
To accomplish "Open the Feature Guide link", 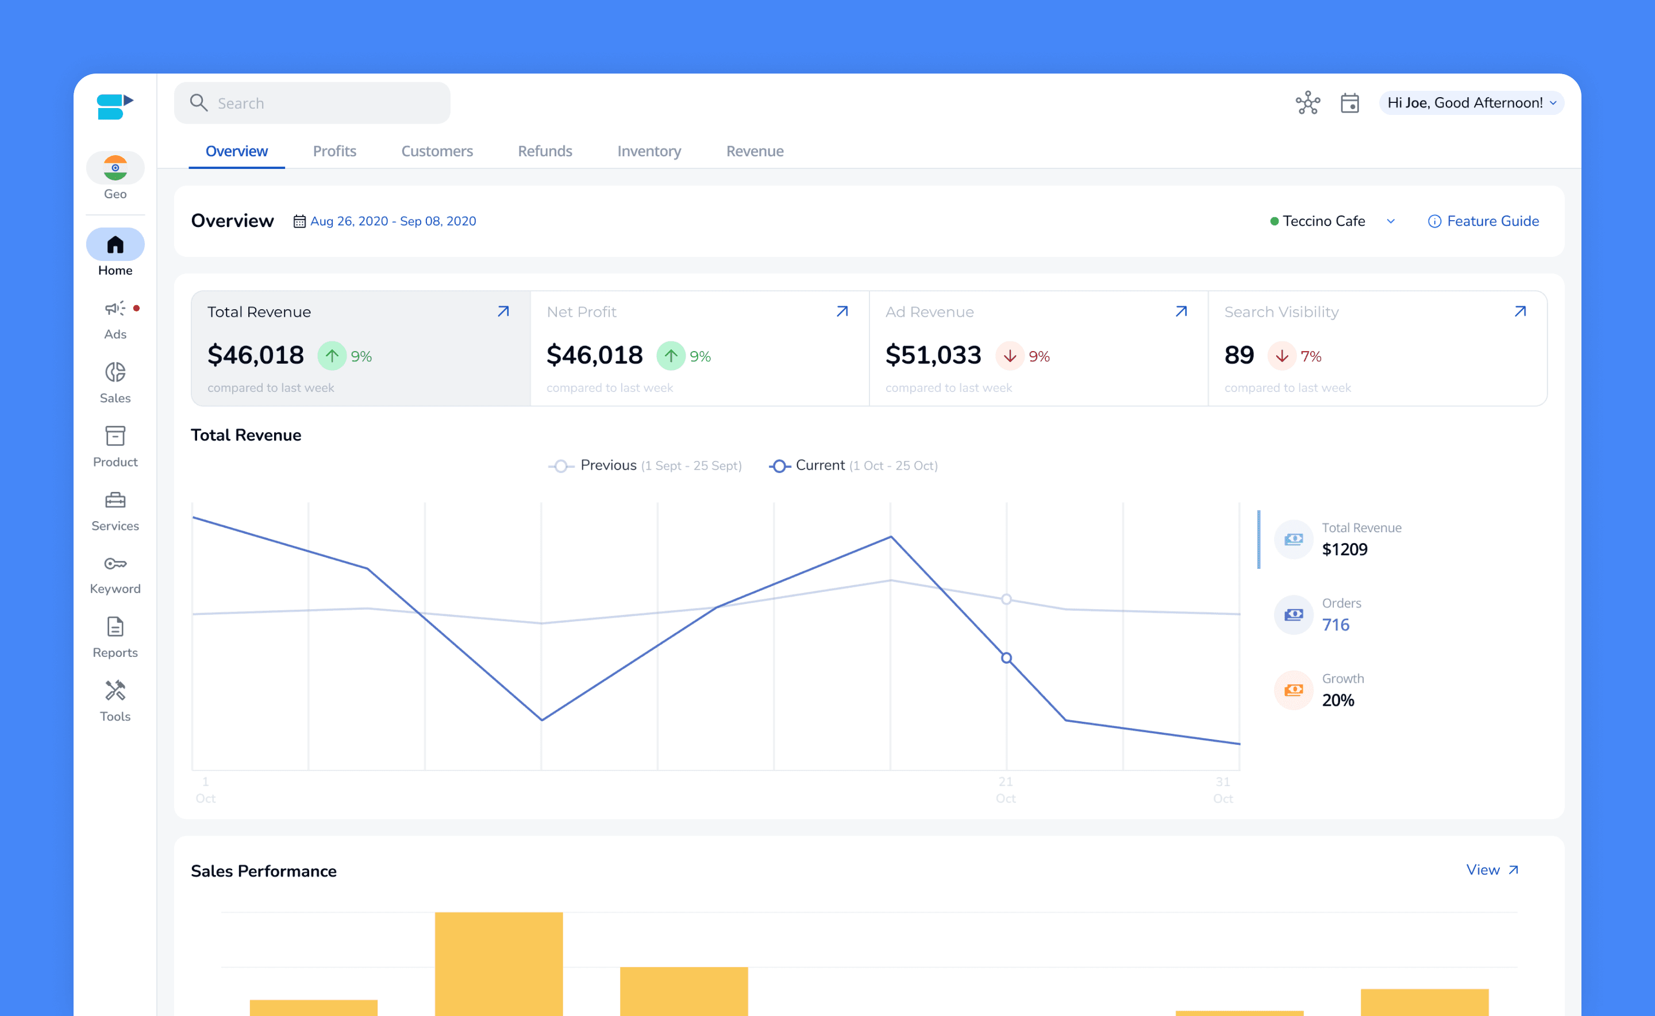I will (1483, 221).
